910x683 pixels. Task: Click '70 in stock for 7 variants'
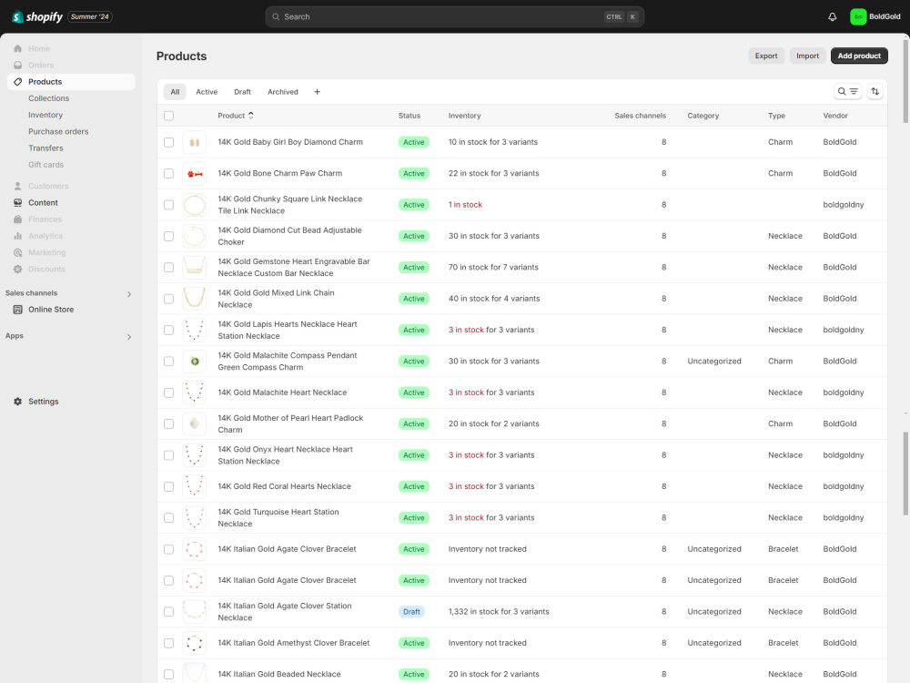click(493, 268)
